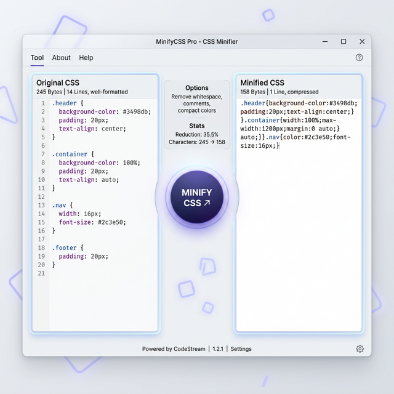This screenshot has width=394, height=394.
Task: Click the .container selector line in Original CSS
Action: 70,155
